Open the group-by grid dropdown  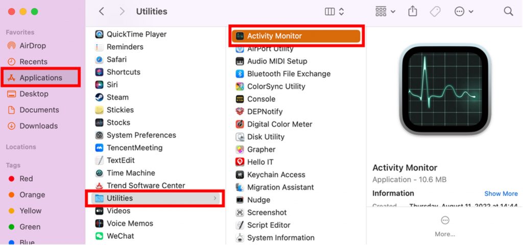pos(385,11)
